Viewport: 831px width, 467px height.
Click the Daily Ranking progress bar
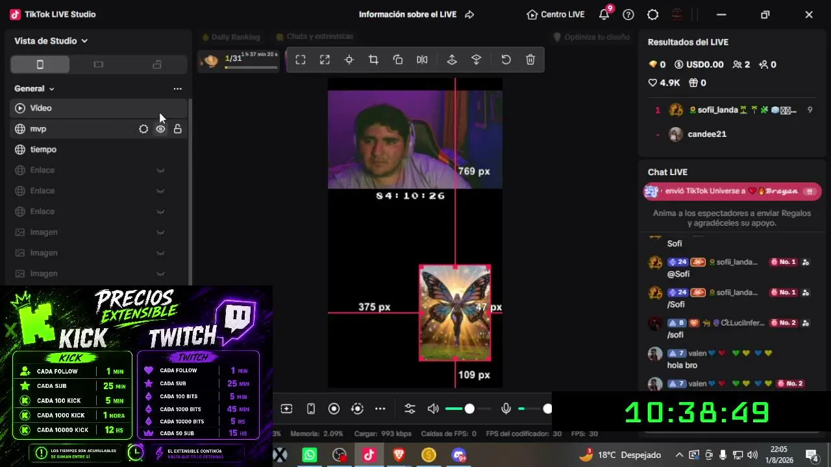click(x=251, y=67)
